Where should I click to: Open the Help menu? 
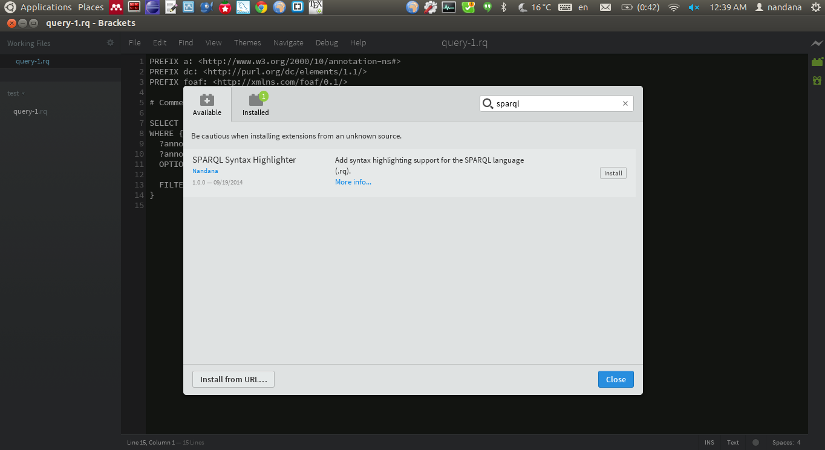pos(358,43)
